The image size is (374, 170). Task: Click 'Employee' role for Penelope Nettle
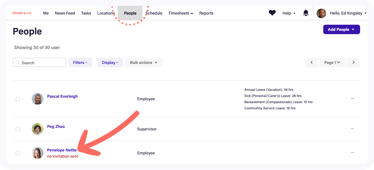click(x=146, y=153)
